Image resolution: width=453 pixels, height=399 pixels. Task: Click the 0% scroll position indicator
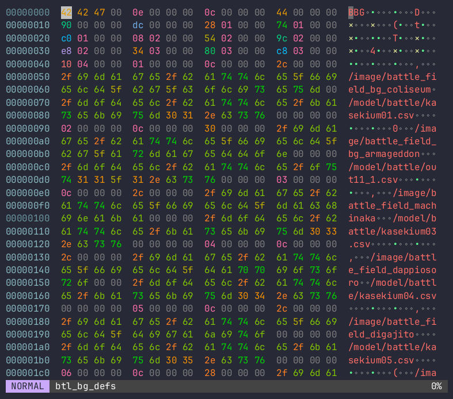tap(436, 386)
